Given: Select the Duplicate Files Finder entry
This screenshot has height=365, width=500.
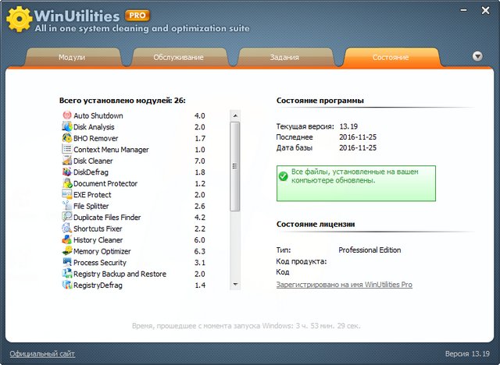Looking at the screenshot, I should [107, 218].
